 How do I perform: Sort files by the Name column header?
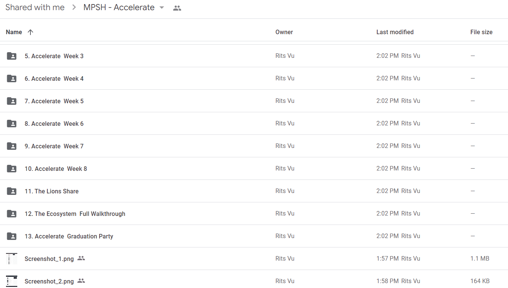(x=14, y=32)
